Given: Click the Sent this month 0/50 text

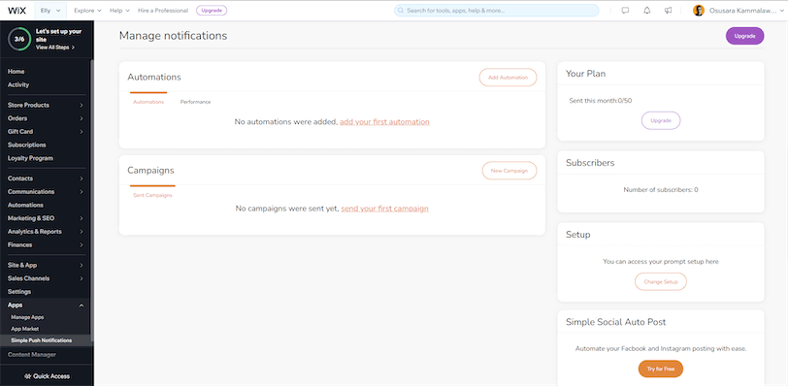Looking at the screenshot, I should pos(601,101).
